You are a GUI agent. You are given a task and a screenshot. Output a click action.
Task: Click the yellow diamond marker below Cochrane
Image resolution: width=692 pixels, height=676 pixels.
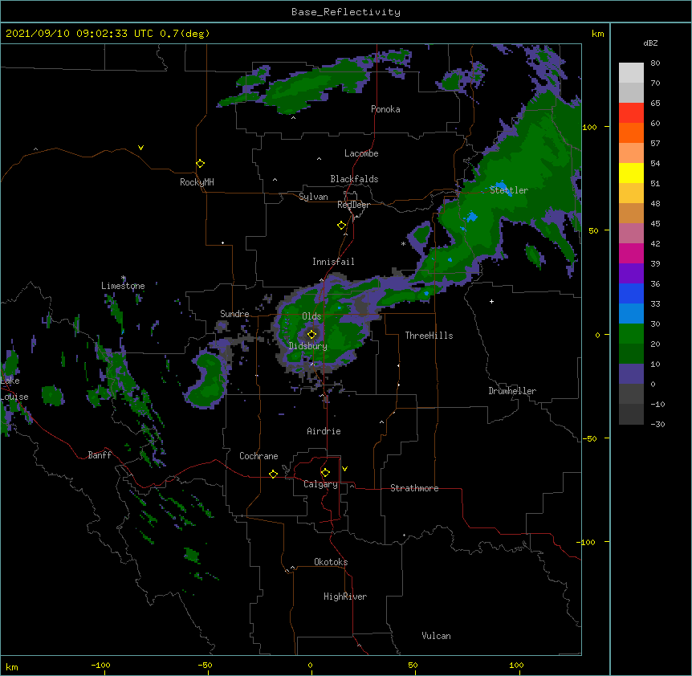pyautogui.click(x=273, y=474)
